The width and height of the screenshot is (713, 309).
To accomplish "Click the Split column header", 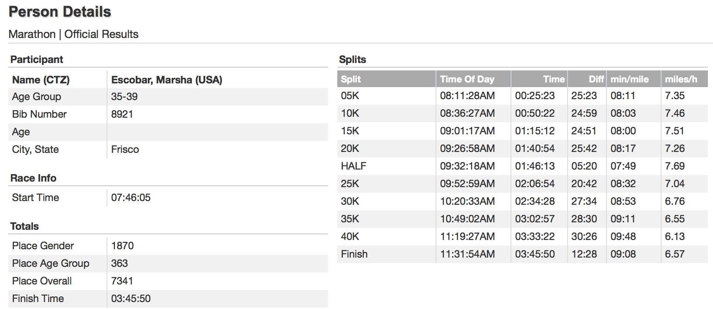I will [351, 79].
